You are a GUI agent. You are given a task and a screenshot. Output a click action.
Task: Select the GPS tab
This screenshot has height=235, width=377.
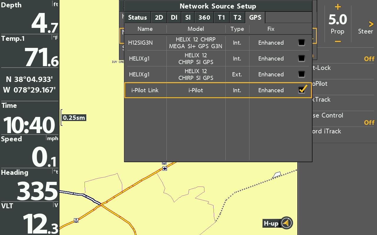point(255,18)
